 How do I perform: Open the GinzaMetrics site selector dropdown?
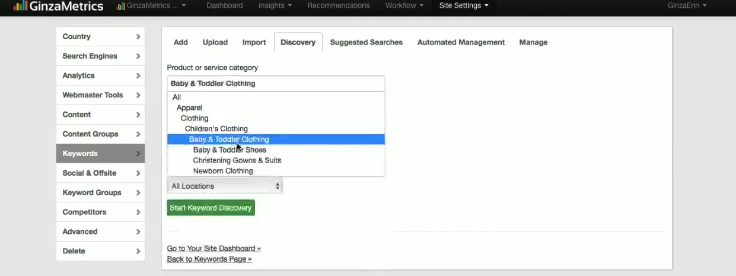click(x=151, y=5)
